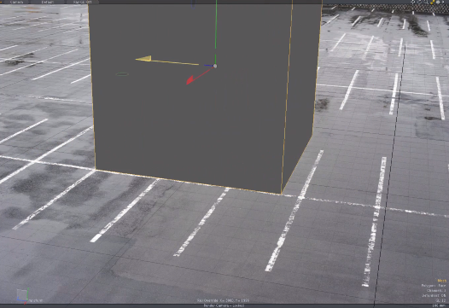Image resolution: width=449 pixels, height=308 pixels.
Task: Click the small ring handle on cube face
Action: tap(122, 74)
